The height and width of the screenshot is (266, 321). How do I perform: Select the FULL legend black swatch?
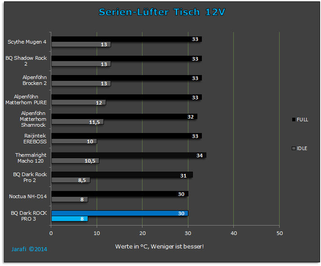click(x=294, y=120)
